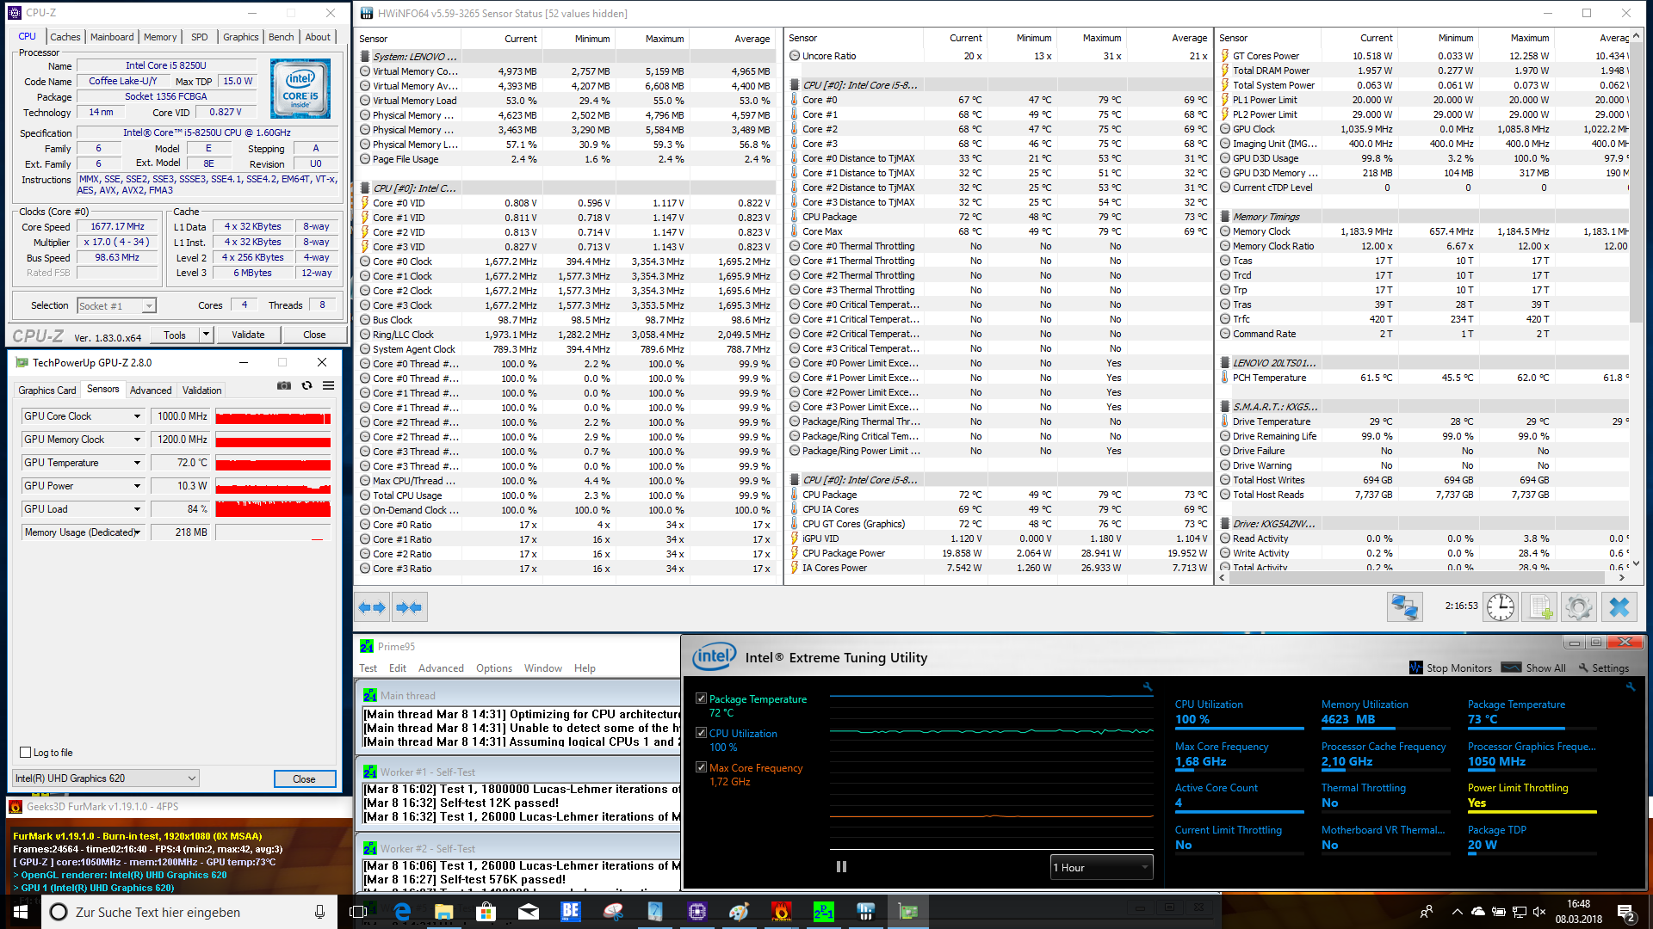Reset HWiNFO sensor clock timer icon
This screenshot has height=929, width=1653.
[1501, 607]
